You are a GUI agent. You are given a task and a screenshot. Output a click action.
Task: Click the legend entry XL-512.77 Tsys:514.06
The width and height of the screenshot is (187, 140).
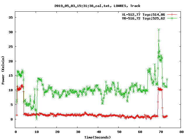point(143,15)
